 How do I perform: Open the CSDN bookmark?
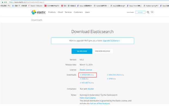[52, 6]
